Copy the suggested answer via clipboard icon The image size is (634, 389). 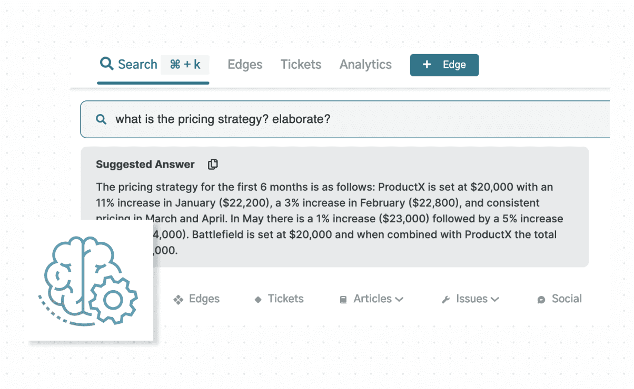pos(213,165)
